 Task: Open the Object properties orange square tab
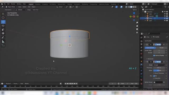[x=141, y=61]
